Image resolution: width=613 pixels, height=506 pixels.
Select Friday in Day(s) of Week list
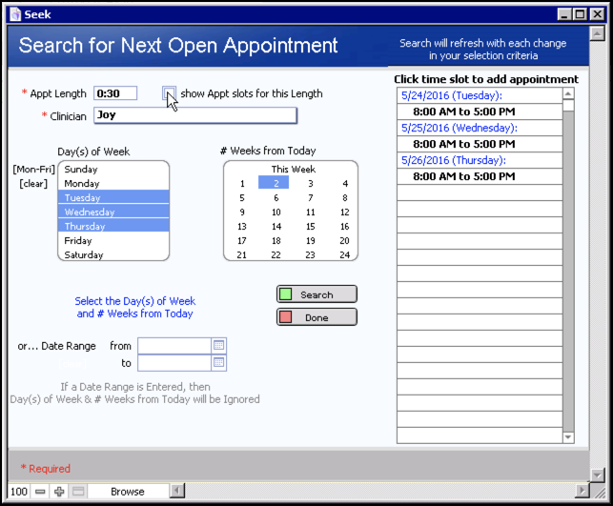click(113, 241)
